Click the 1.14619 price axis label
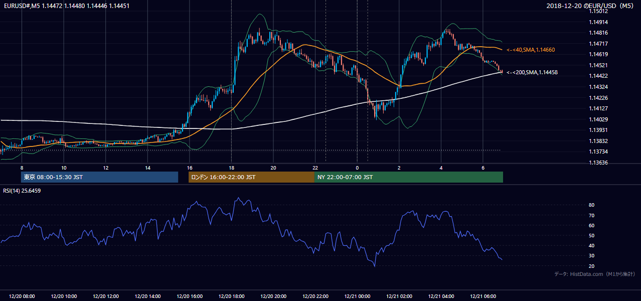 598,54
